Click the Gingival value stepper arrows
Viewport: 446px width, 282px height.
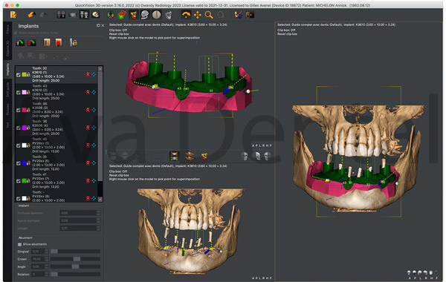46,252
